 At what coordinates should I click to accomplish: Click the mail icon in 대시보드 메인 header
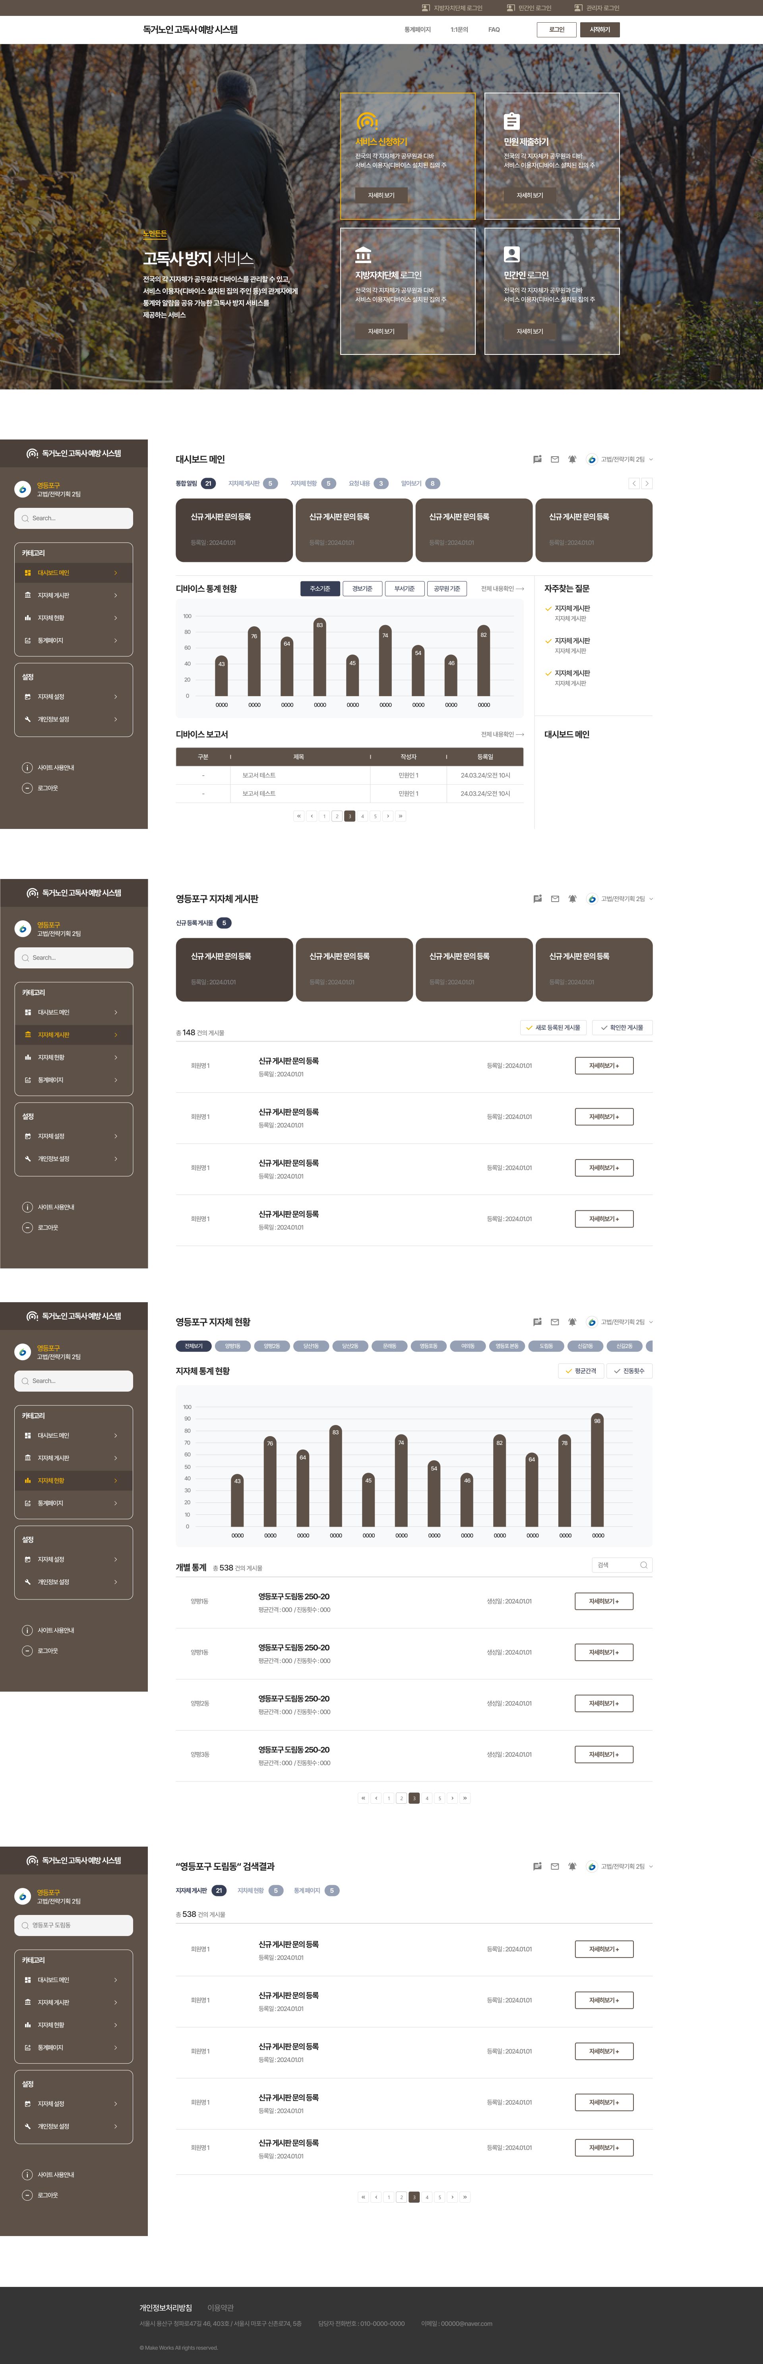[x=555, y=460]
